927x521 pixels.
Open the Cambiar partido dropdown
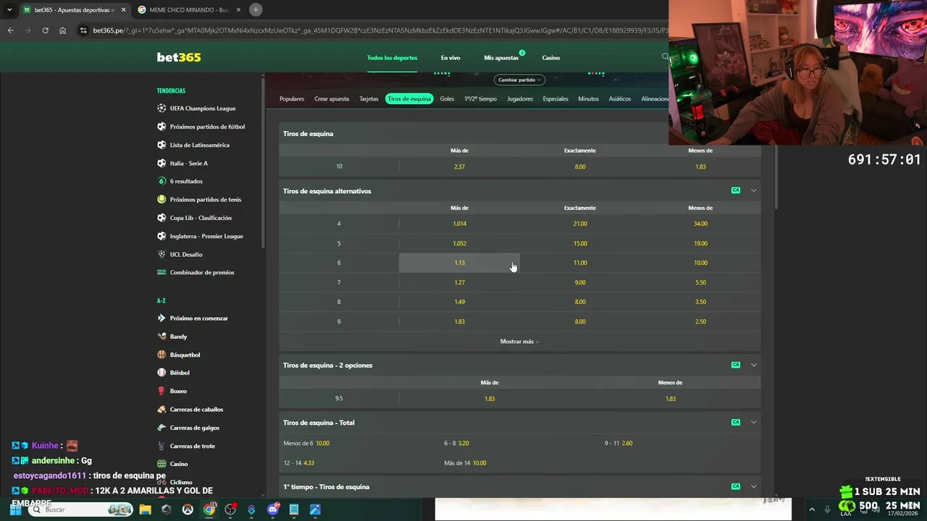point(519,80)
